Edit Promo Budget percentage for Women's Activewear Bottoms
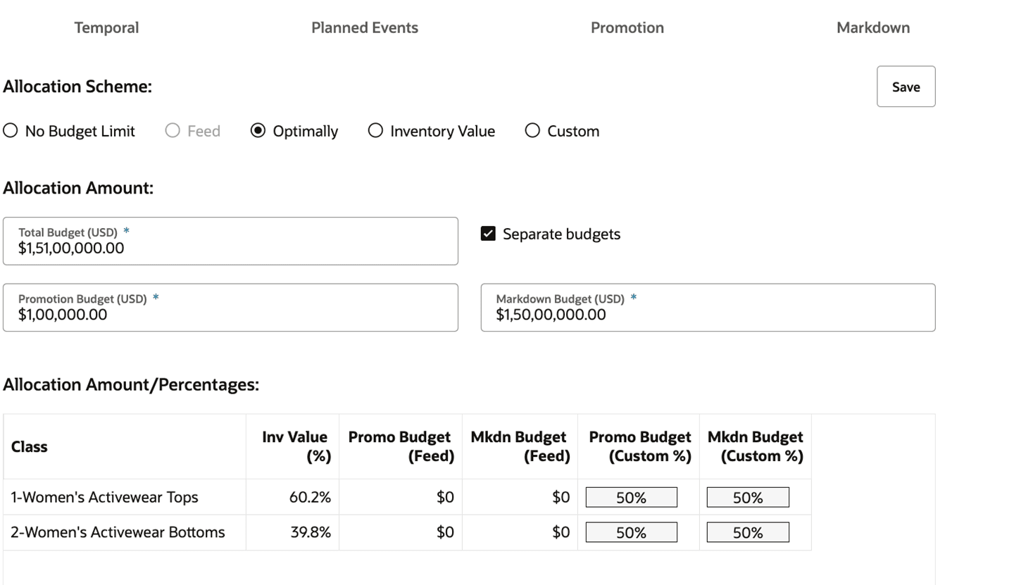This screenshot has height=585, width=1033. pos(630,531)
